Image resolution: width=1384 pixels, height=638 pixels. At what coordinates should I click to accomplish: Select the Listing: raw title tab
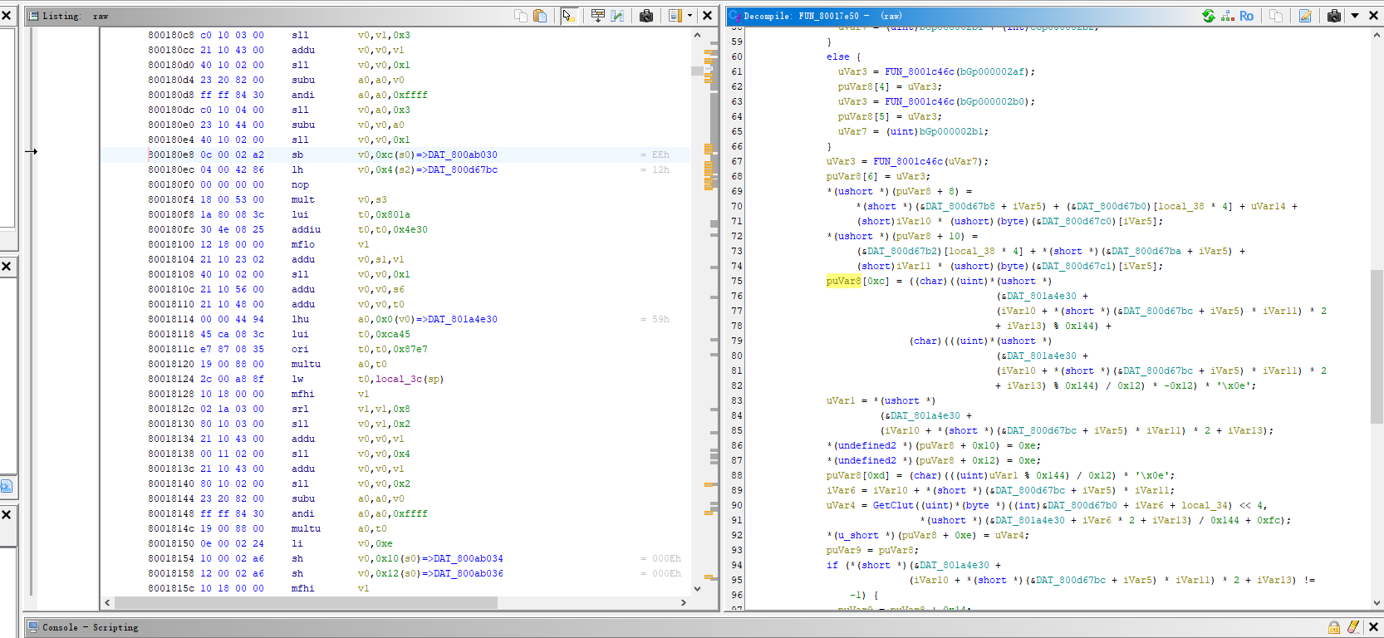[76, 16]
